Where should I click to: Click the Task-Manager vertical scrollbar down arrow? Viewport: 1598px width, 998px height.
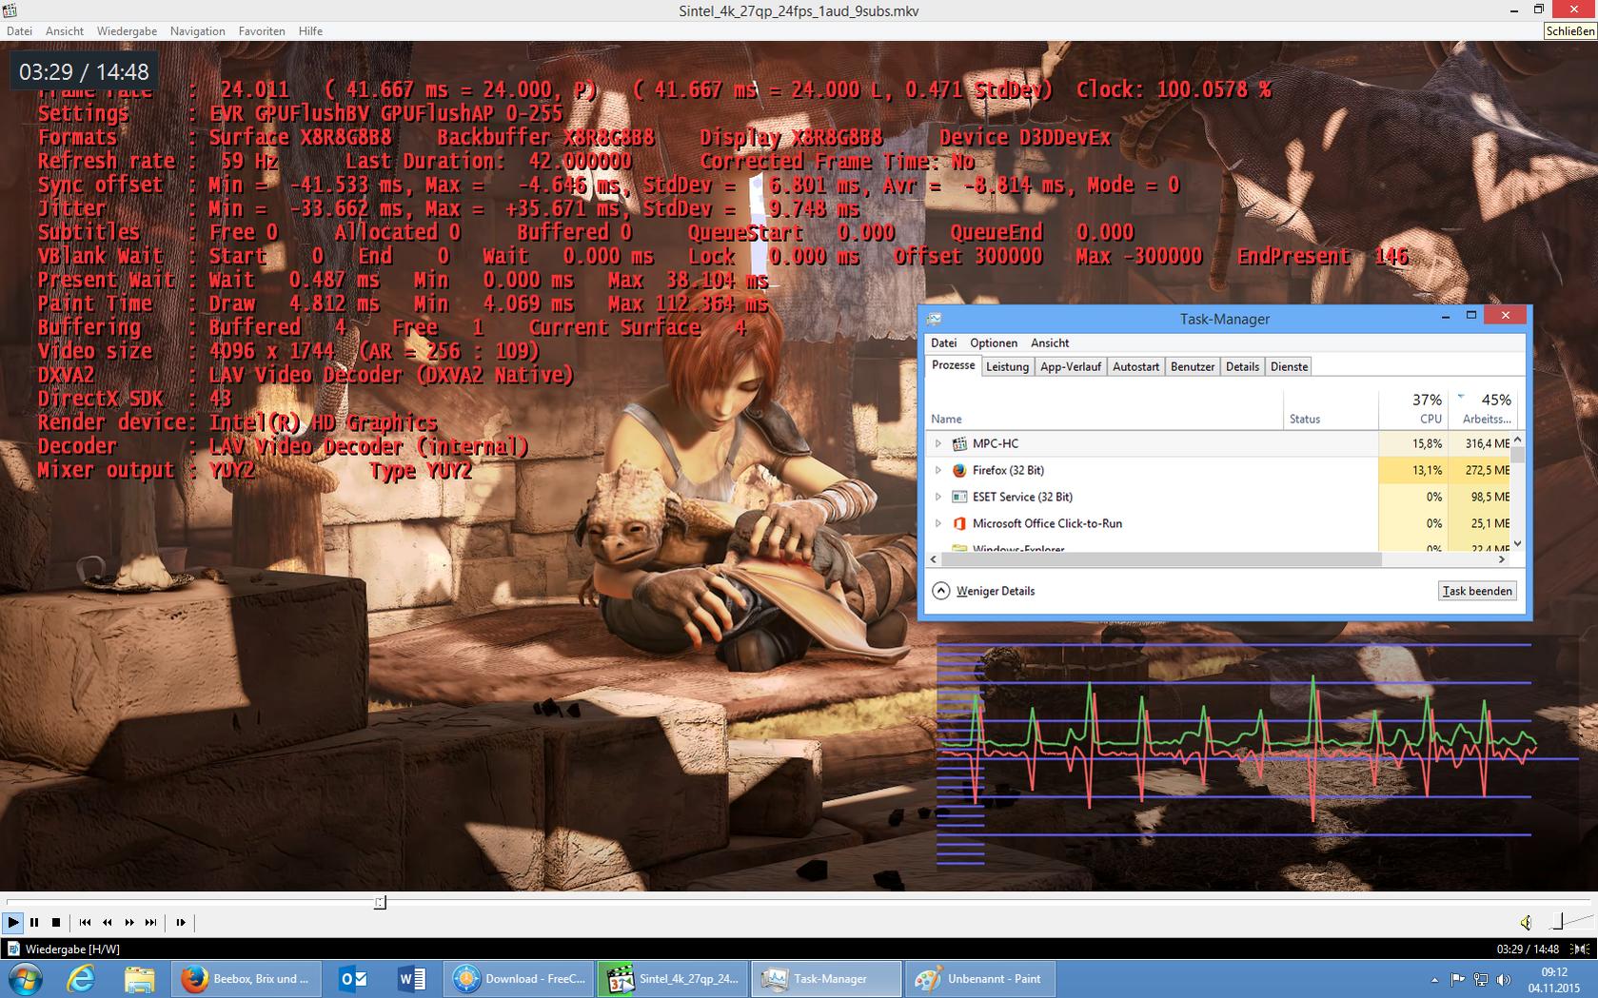pos(1517,544)
